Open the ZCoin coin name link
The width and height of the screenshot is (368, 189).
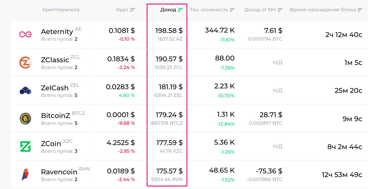[51, 144]
